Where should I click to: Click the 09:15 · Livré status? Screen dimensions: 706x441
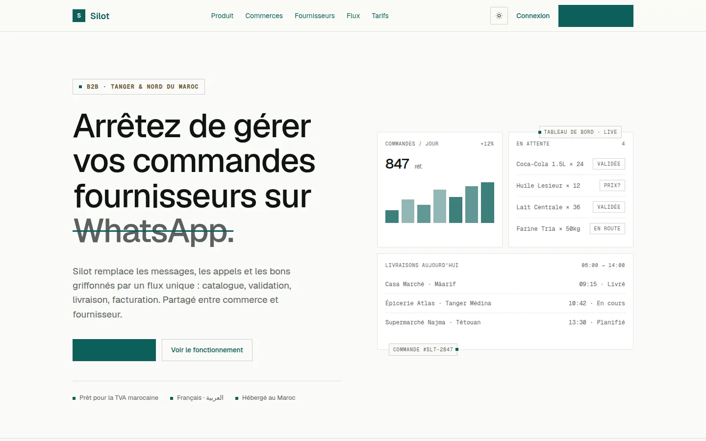coord(602,284)
